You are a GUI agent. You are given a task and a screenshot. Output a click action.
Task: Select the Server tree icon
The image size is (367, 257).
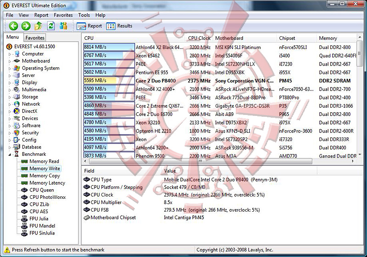click(17, 75)
